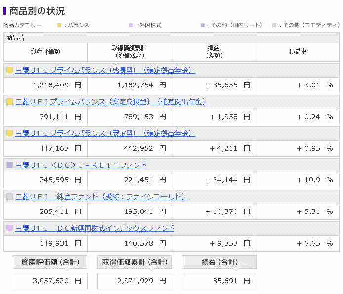The width and height of the screenshot is (343, 294).
Task: Select rate + 6.65 %
Action: 315,243
